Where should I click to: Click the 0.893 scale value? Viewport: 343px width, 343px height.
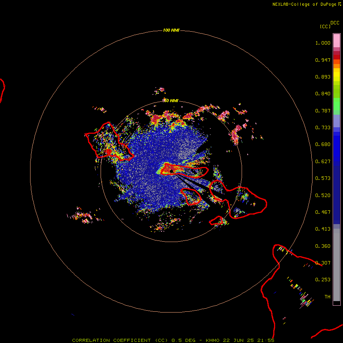coord(323,77)
